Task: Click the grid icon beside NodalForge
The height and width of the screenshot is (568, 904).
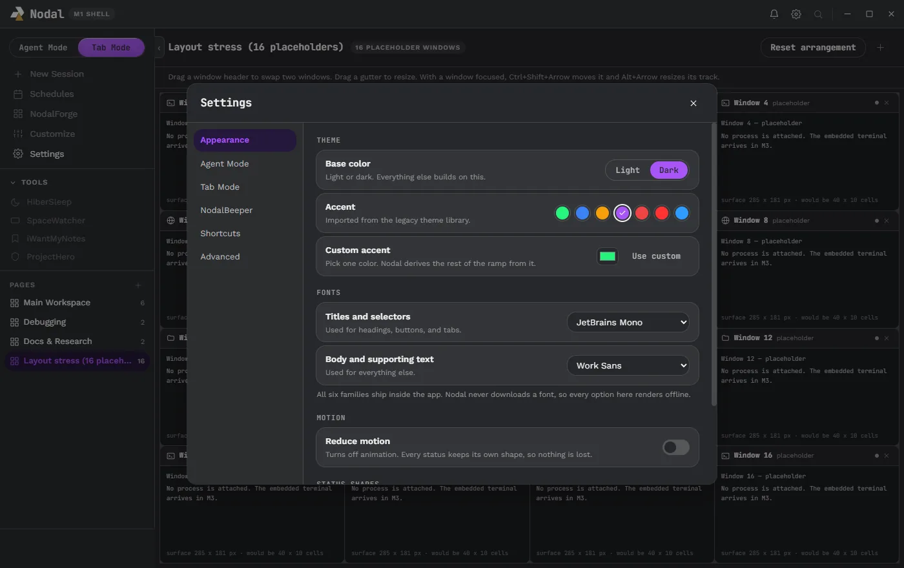Action: [18, 114]
